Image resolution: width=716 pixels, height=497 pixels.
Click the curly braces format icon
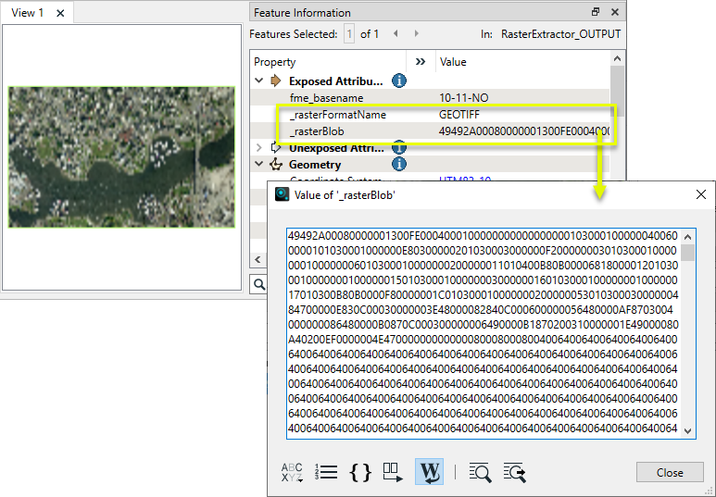(x=360, y=472)
